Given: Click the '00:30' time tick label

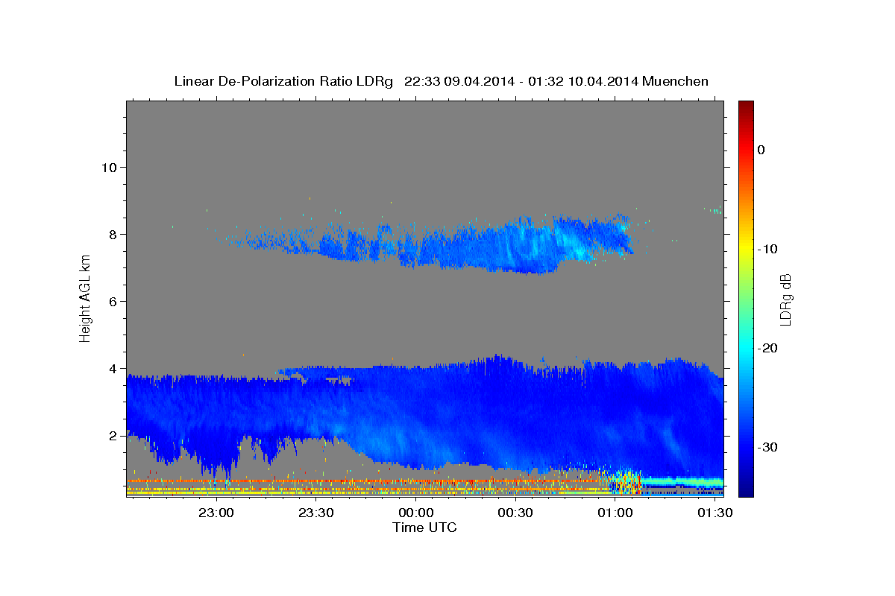Looking at the screenshot, I should 515,513.
